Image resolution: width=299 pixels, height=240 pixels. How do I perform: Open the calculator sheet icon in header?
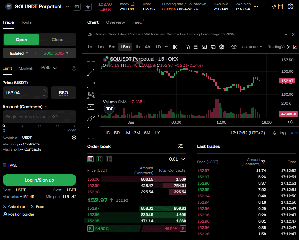[x=280, y=7]
